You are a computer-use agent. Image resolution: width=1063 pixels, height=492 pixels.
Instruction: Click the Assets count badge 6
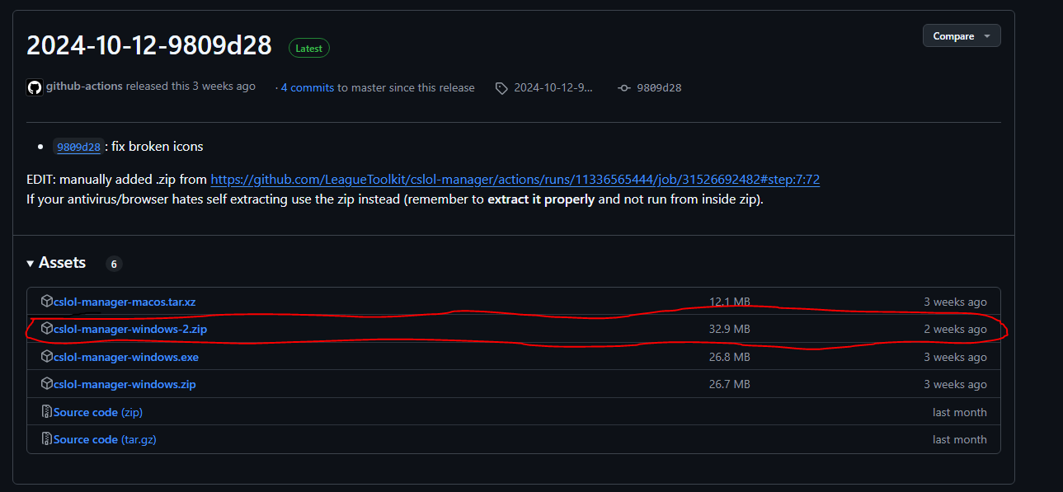click(114, 264)
